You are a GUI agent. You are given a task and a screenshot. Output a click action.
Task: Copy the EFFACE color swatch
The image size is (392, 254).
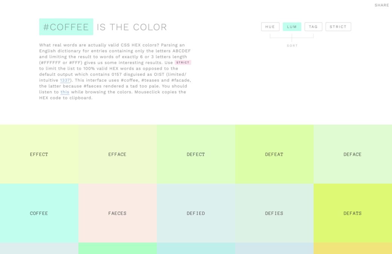[x=118, y=154]
